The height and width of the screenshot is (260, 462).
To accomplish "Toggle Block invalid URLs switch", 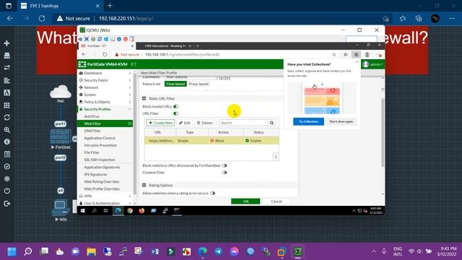I will [176, 106].
